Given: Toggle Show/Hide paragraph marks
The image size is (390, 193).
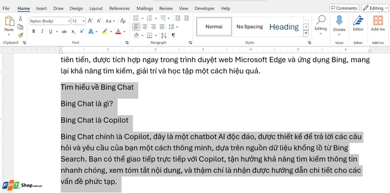Looking at the screenshot, I should [x=174, y=35].
